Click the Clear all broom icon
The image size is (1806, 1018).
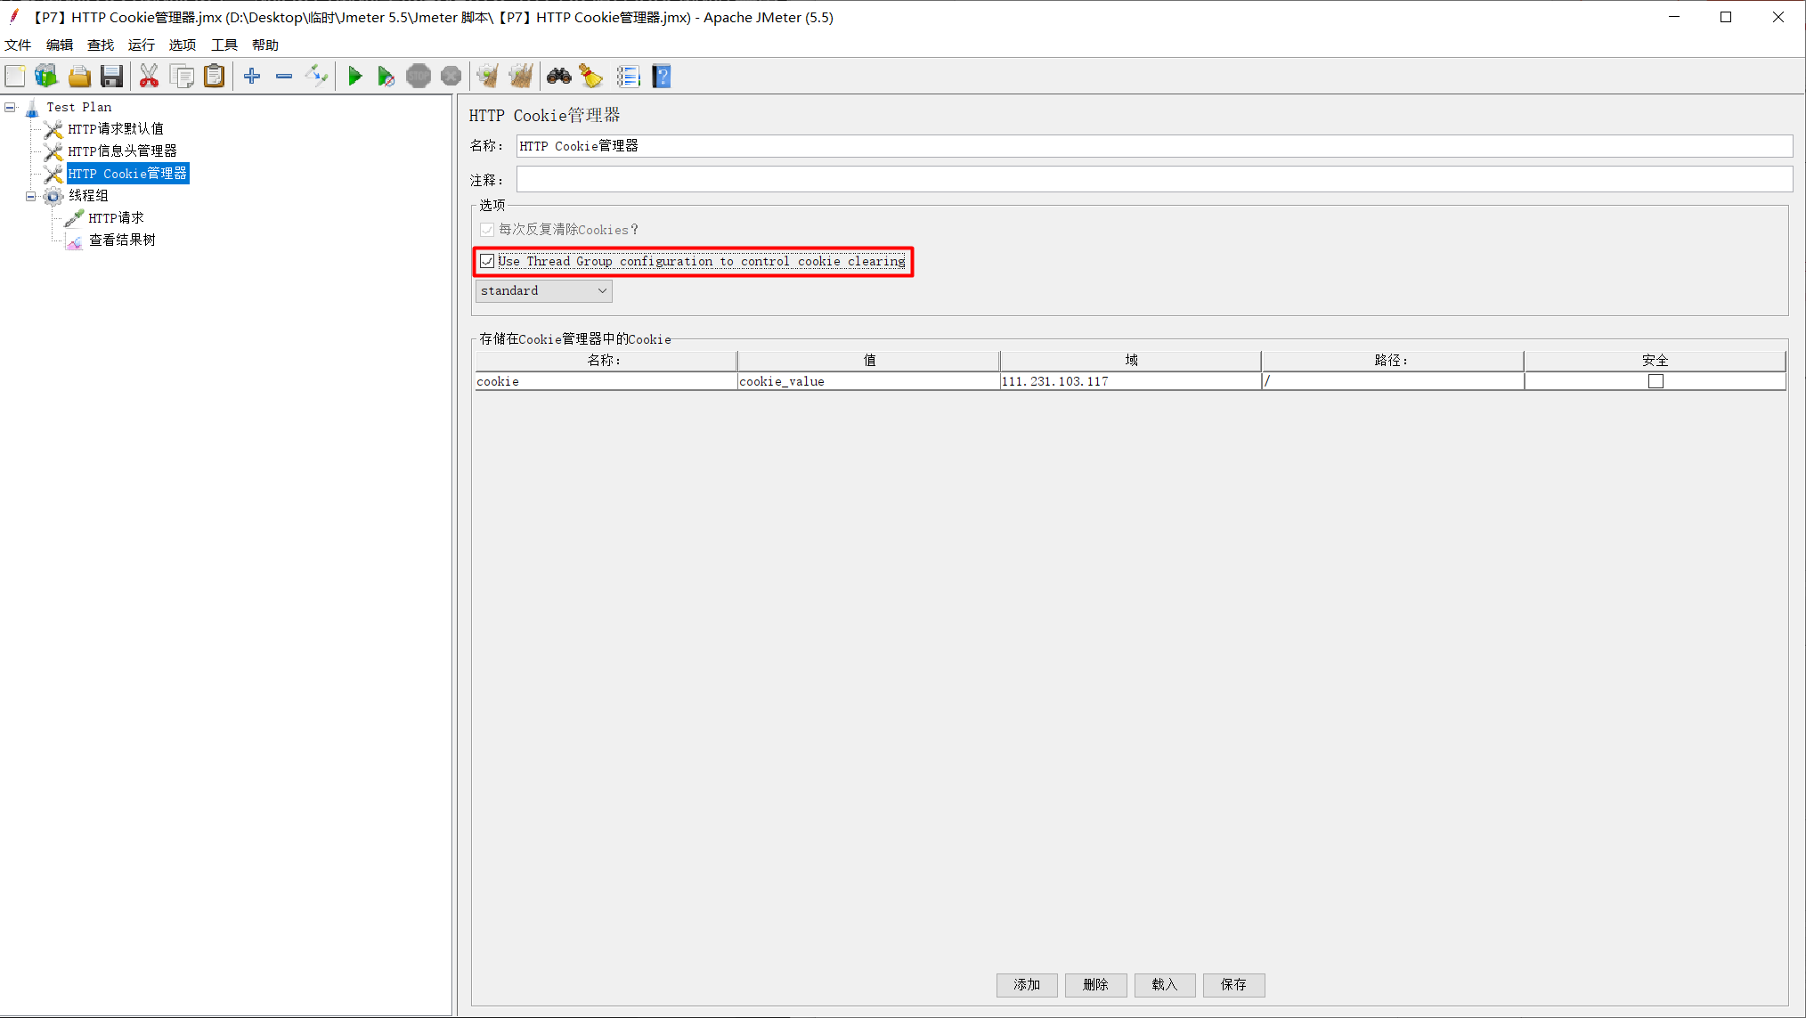pos(521,77)
